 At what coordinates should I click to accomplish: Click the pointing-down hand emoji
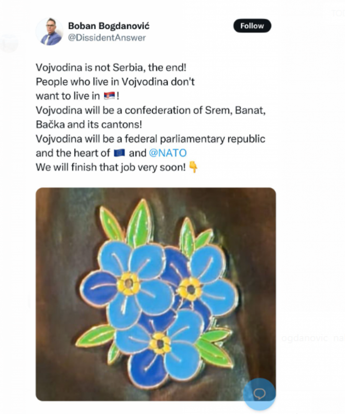pos(194,168)
